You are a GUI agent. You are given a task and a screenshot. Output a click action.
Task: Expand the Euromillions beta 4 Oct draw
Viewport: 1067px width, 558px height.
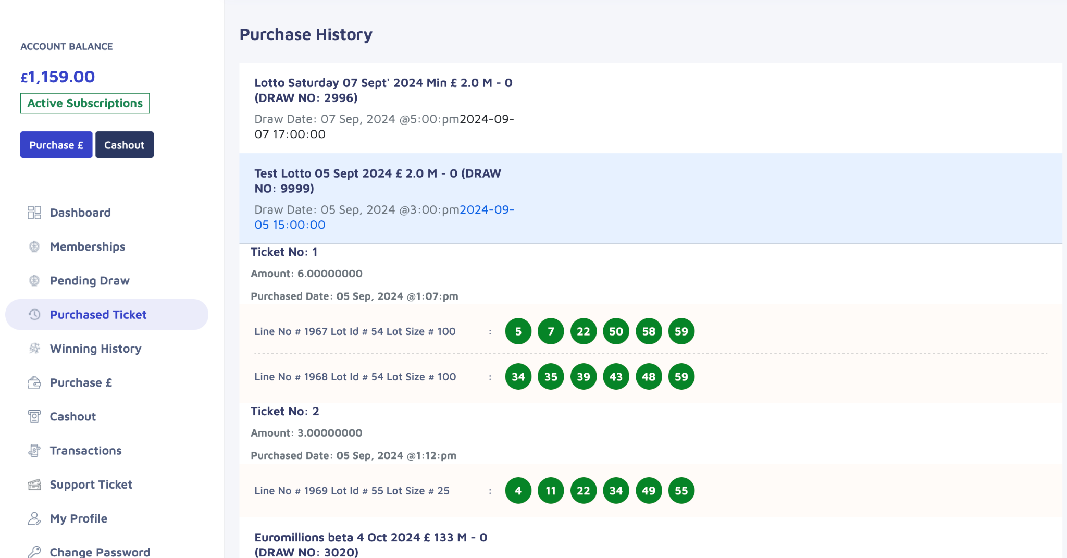click(x=370, y=544)
